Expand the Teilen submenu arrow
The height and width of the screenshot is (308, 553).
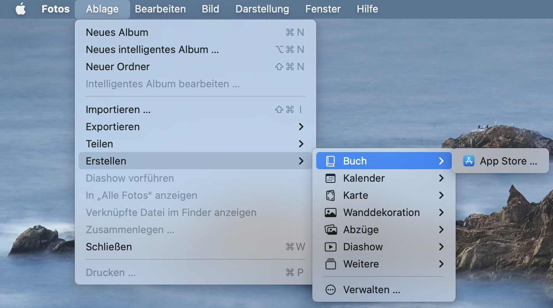click(301, 144)
